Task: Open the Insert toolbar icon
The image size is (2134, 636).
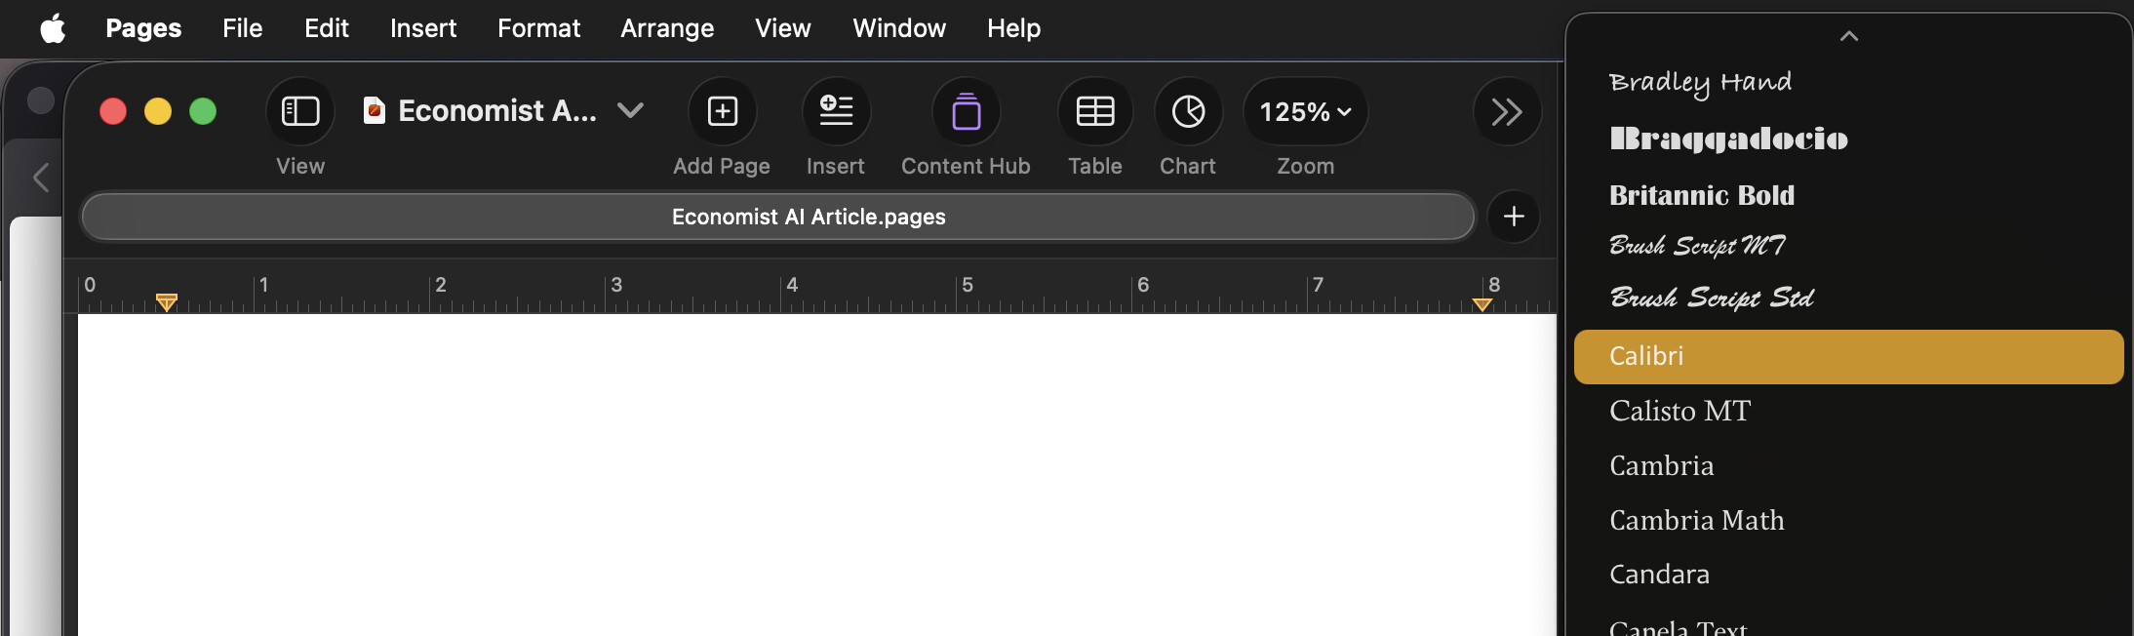Action: (836, 111)
